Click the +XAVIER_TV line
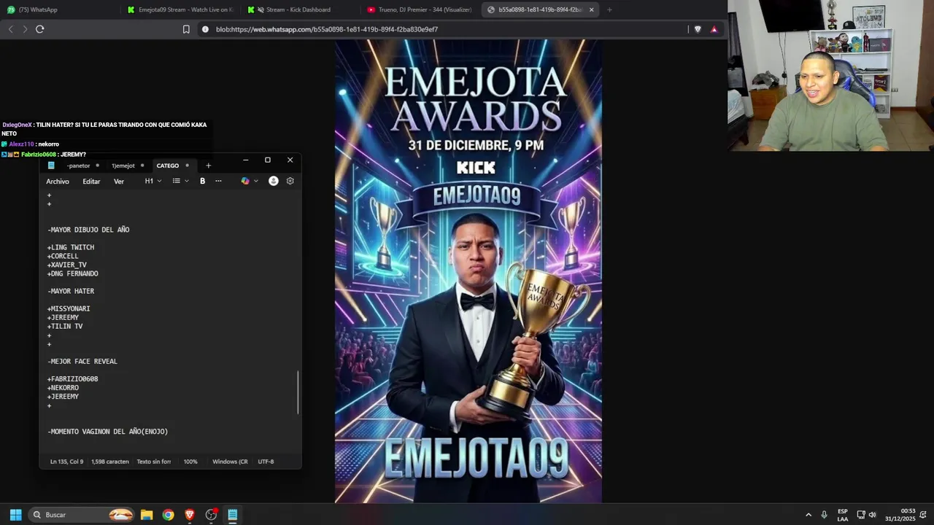Image resolution: width=934 pixels, height=525 pixels. tap(67, 265)
